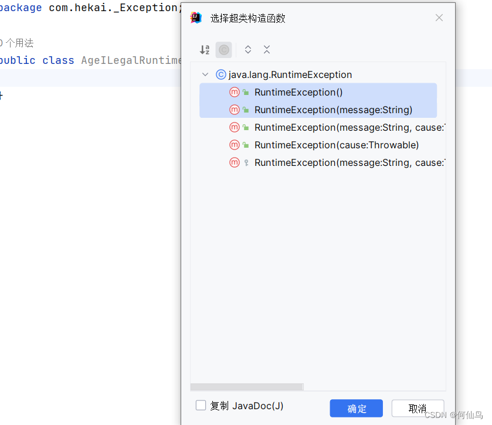Viewport: 492px width, 425px height.
Task: Click method icon beside RuntimeException(cause:Throwable)
Action: [x=235, y=145]
